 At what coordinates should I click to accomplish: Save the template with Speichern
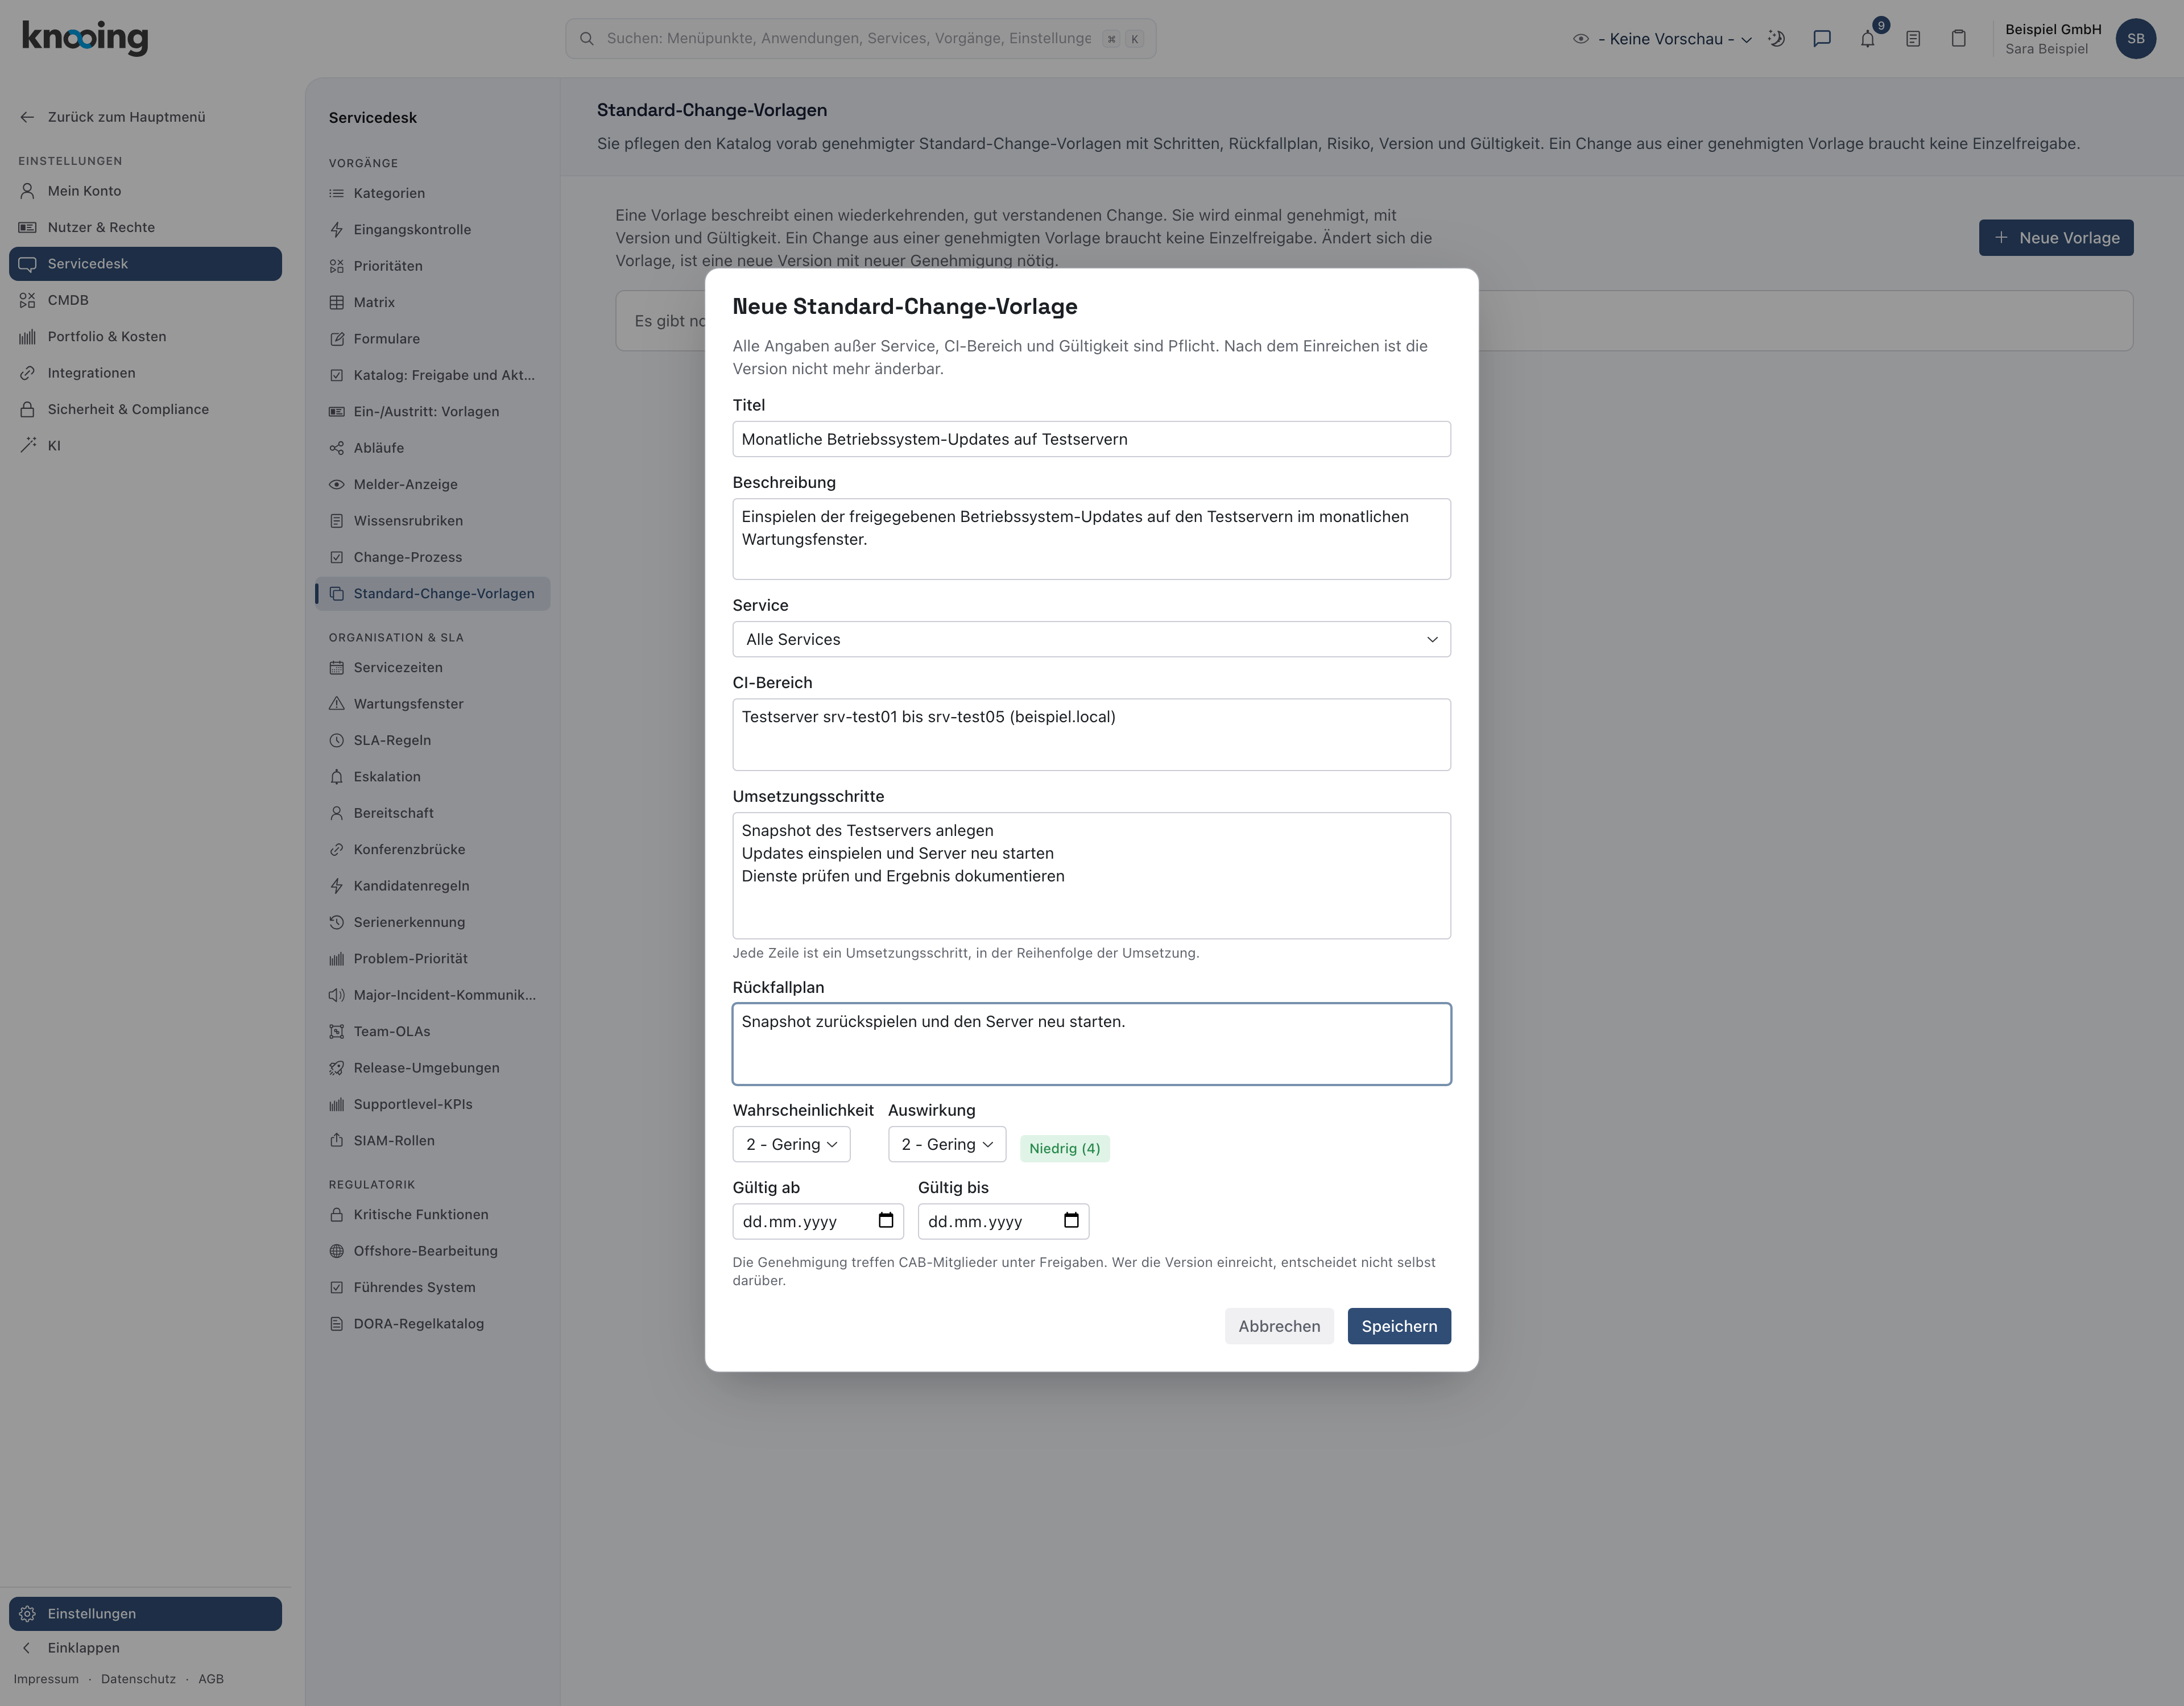pyautogui.click(x=1398, y=1326)
